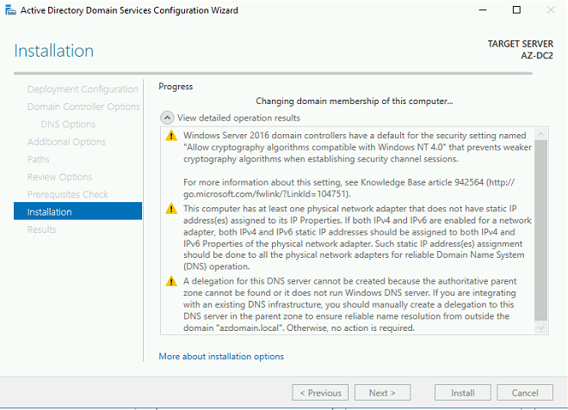Screen dimensions: 568x410
Task: Click the wizard app icon in title bar
Action: [10, 10]
